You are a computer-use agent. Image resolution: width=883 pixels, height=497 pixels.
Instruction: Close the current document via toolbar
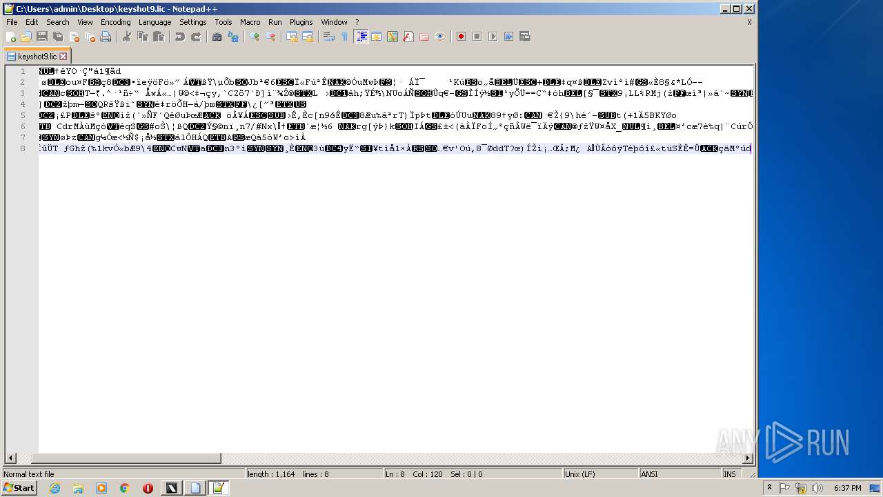tap(74, 37)
